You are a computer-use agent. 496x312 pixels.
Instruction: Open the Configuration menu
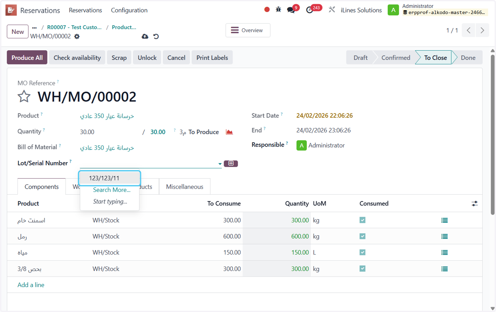tap(129, 10)
